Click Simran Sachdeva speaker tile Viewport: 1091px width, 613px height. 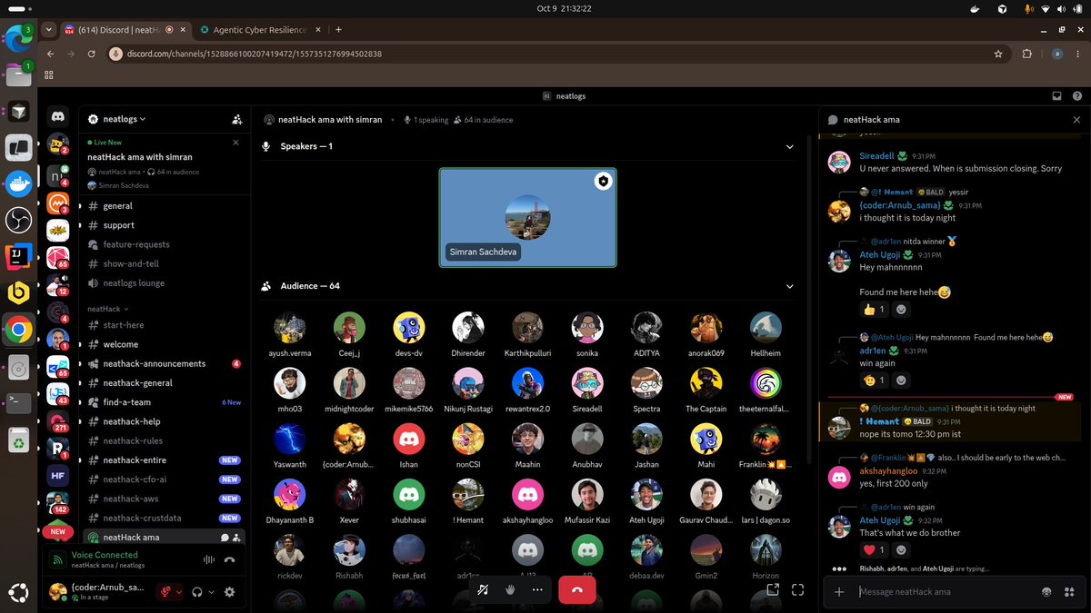tap(527, 218)
